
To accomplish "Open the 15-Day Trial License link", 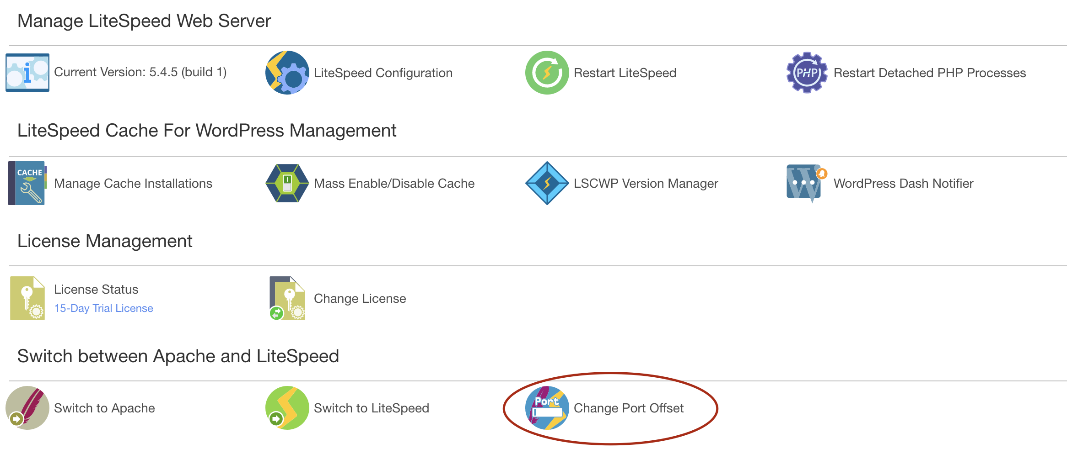I will point(103,308).
